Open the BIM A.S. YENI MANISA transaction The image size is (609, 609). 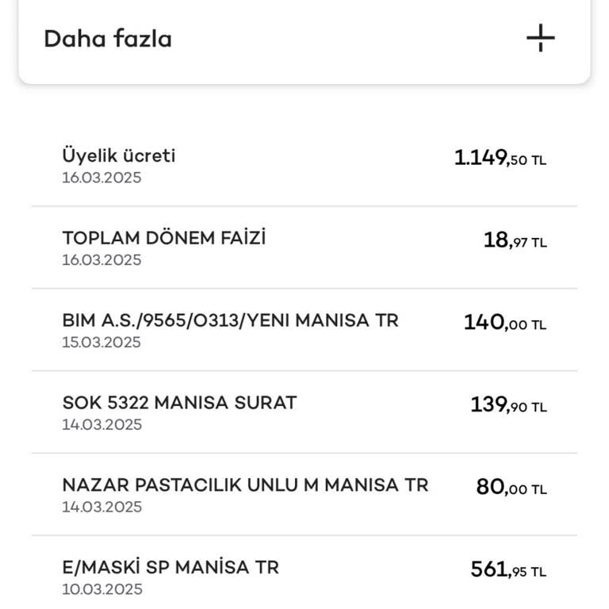click(230, 320)
